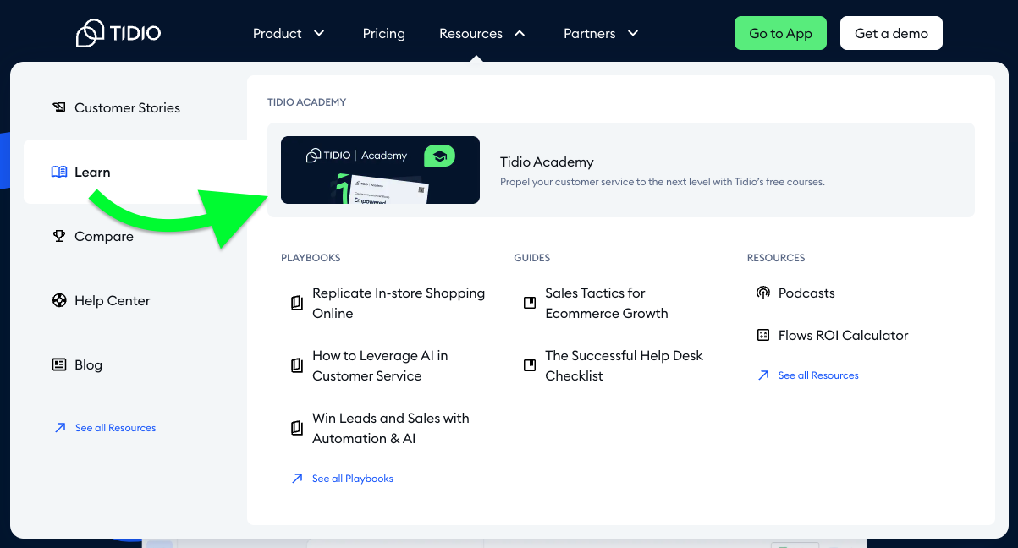Click the Tidio logo icon
The image size is (1018, 548).
[x=90, y=33]
